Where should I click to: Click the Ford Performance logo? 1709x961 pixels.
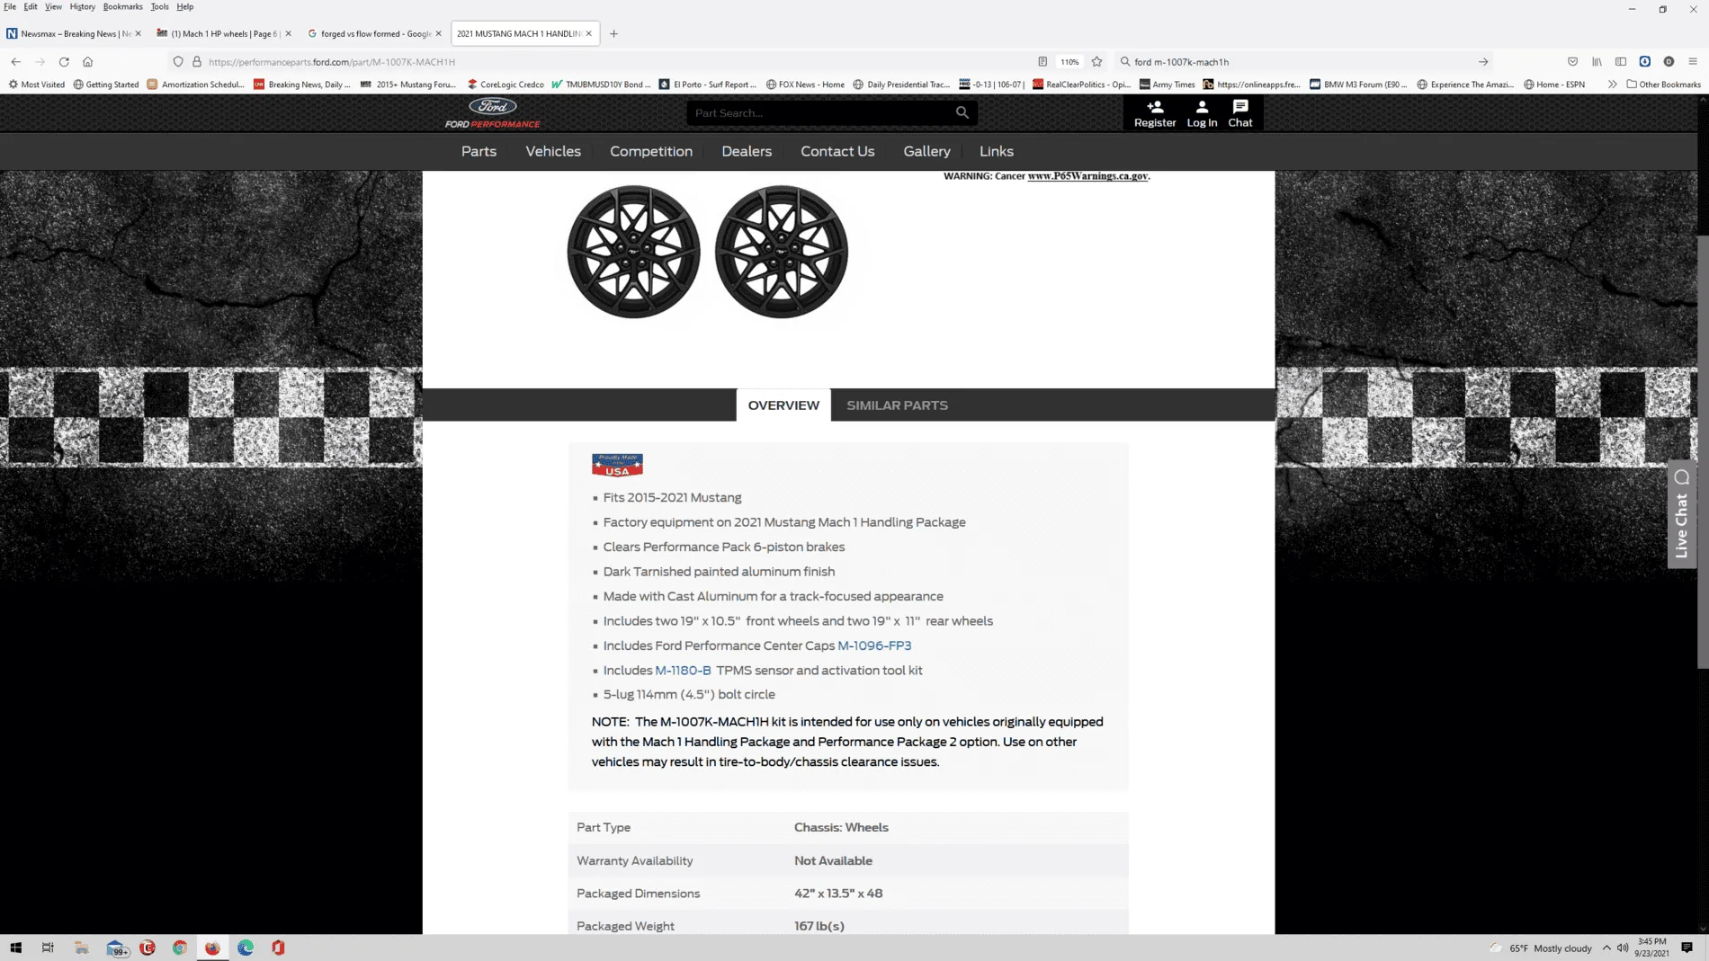click(493, 113)
